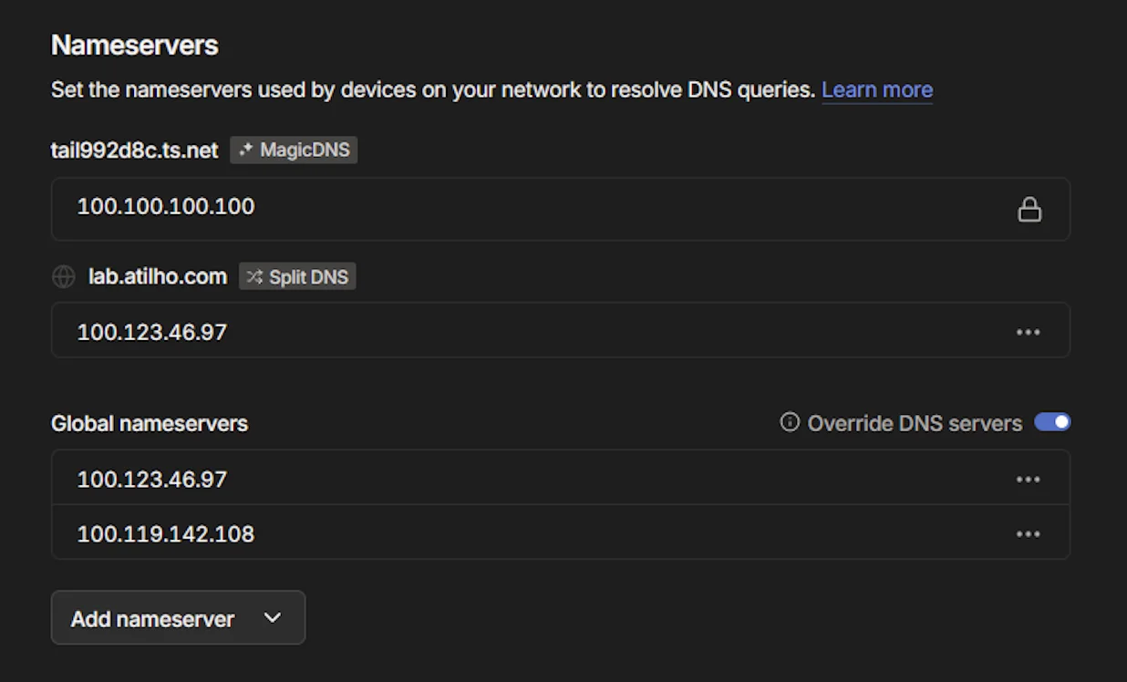Select the 100.100.100.100 nameserver input field
The width and height of the screenshot is (1127, 682).
(365, 209)
